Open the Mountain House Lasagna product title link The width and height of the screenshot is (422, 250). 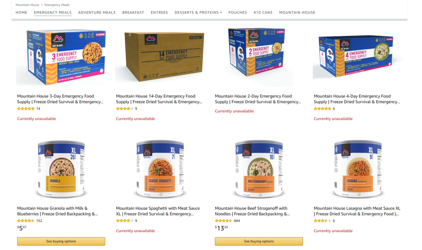pos(357,211)
